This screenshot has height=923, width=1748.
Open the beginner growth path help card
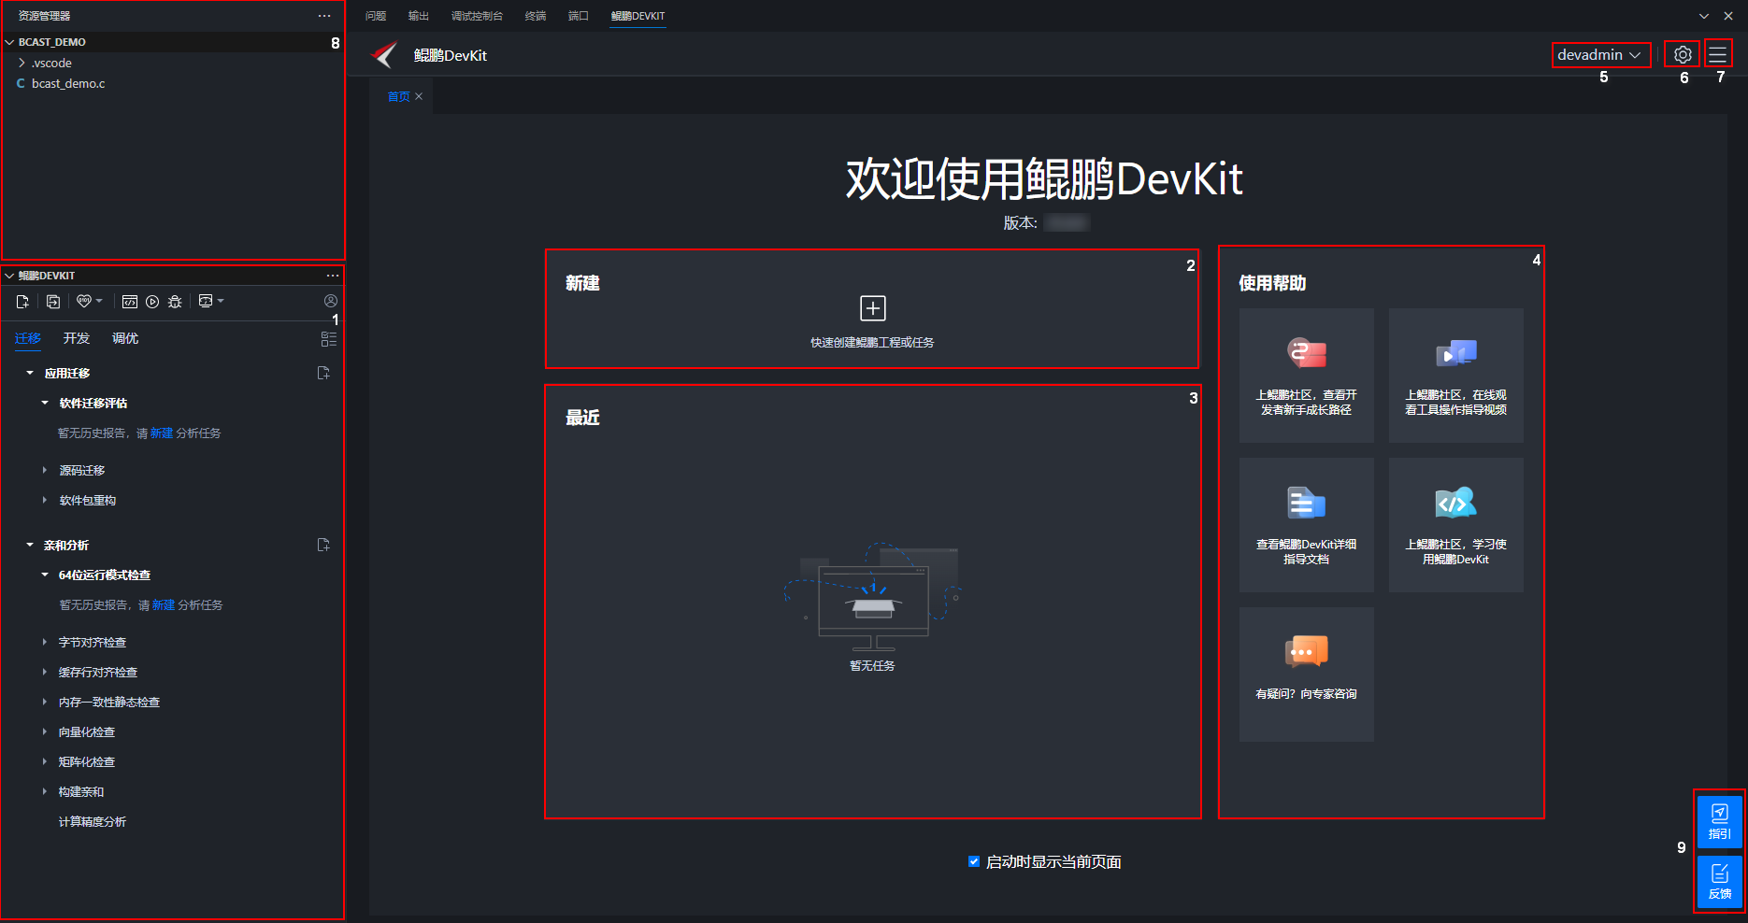tap(1306, 376)
